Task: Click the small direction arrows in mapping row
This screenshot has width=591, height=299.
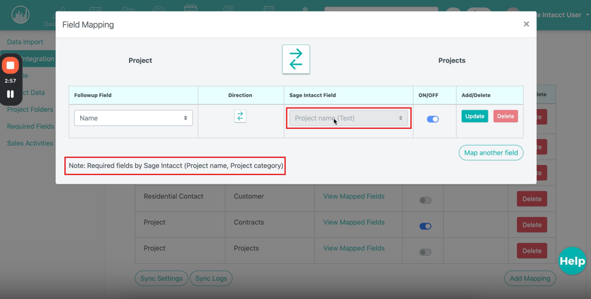Action: pos(240,116)
